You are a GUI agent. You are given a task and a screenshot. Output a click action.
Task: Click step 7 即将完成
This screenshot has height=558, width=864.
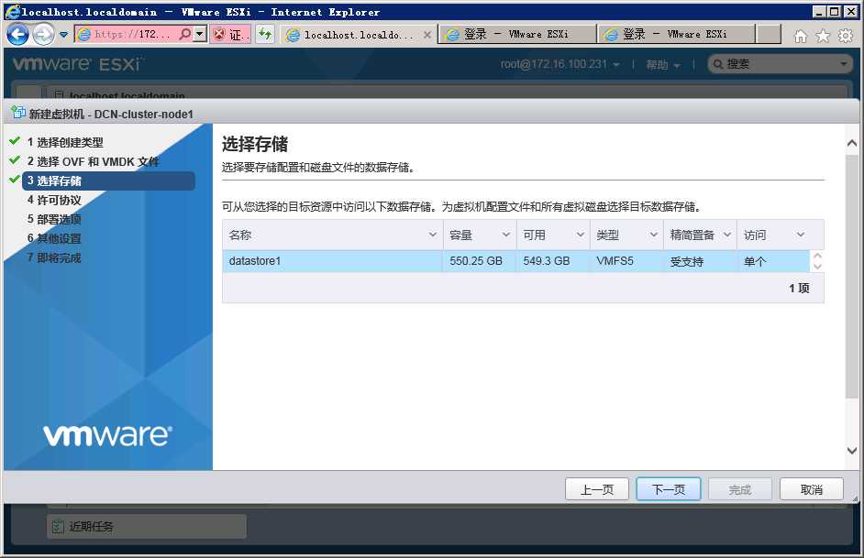pyautogui.click(x=54, y=258)
